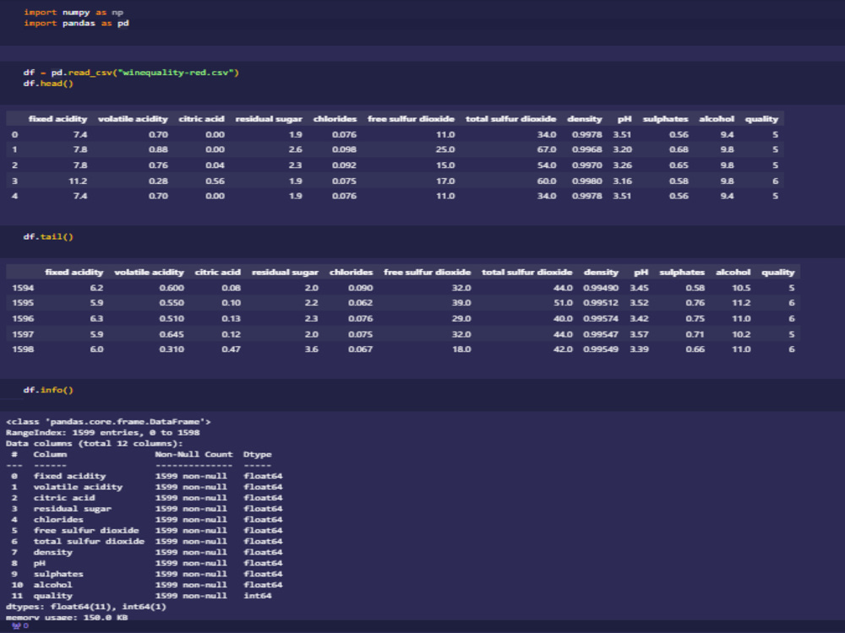The image size is (845, 633).
Task: Select residual sugar value "3.6"
Action: click(312, 349)
